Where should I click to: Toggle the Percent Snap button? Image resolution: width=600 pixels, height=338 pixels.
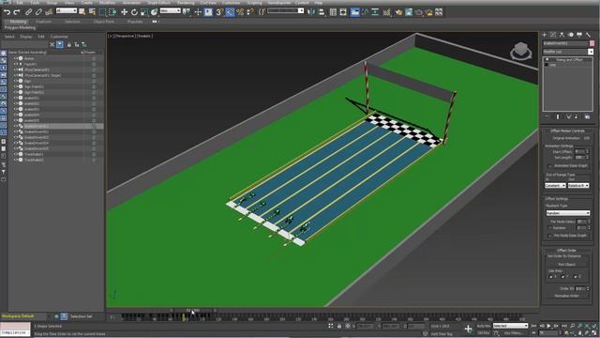pyautogui.click(x=240, y=12)
